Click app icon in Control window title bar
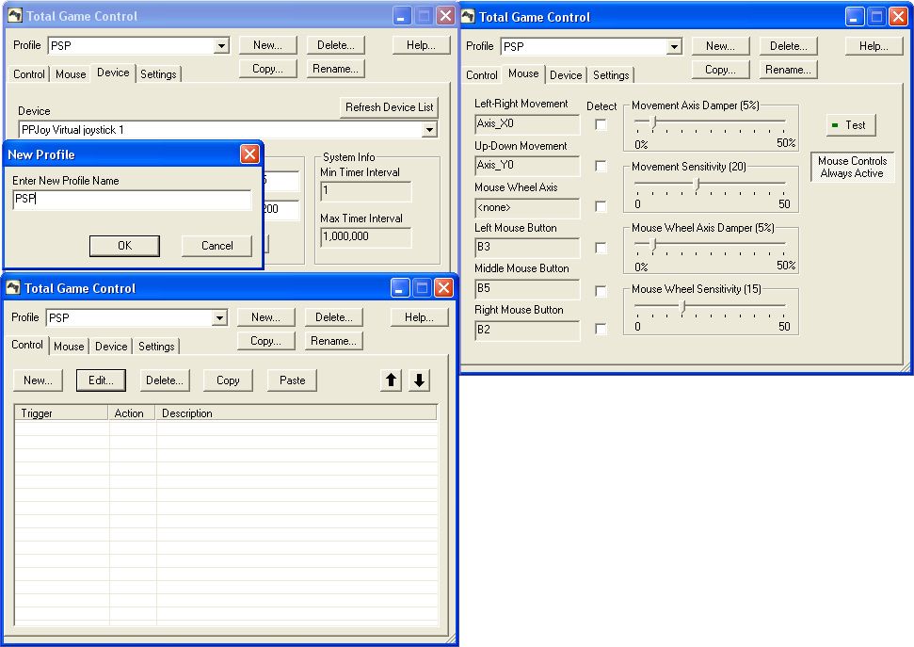914x647 pixels. click(13, 287)
